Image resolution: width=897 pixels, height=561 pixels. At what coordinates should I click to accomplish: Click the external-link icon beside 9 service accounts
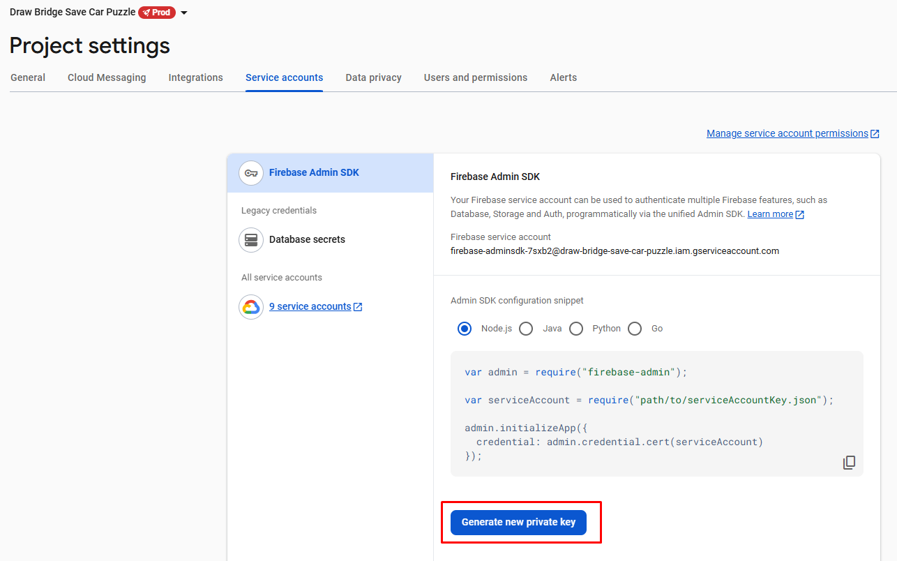click(x=358, y=307)
